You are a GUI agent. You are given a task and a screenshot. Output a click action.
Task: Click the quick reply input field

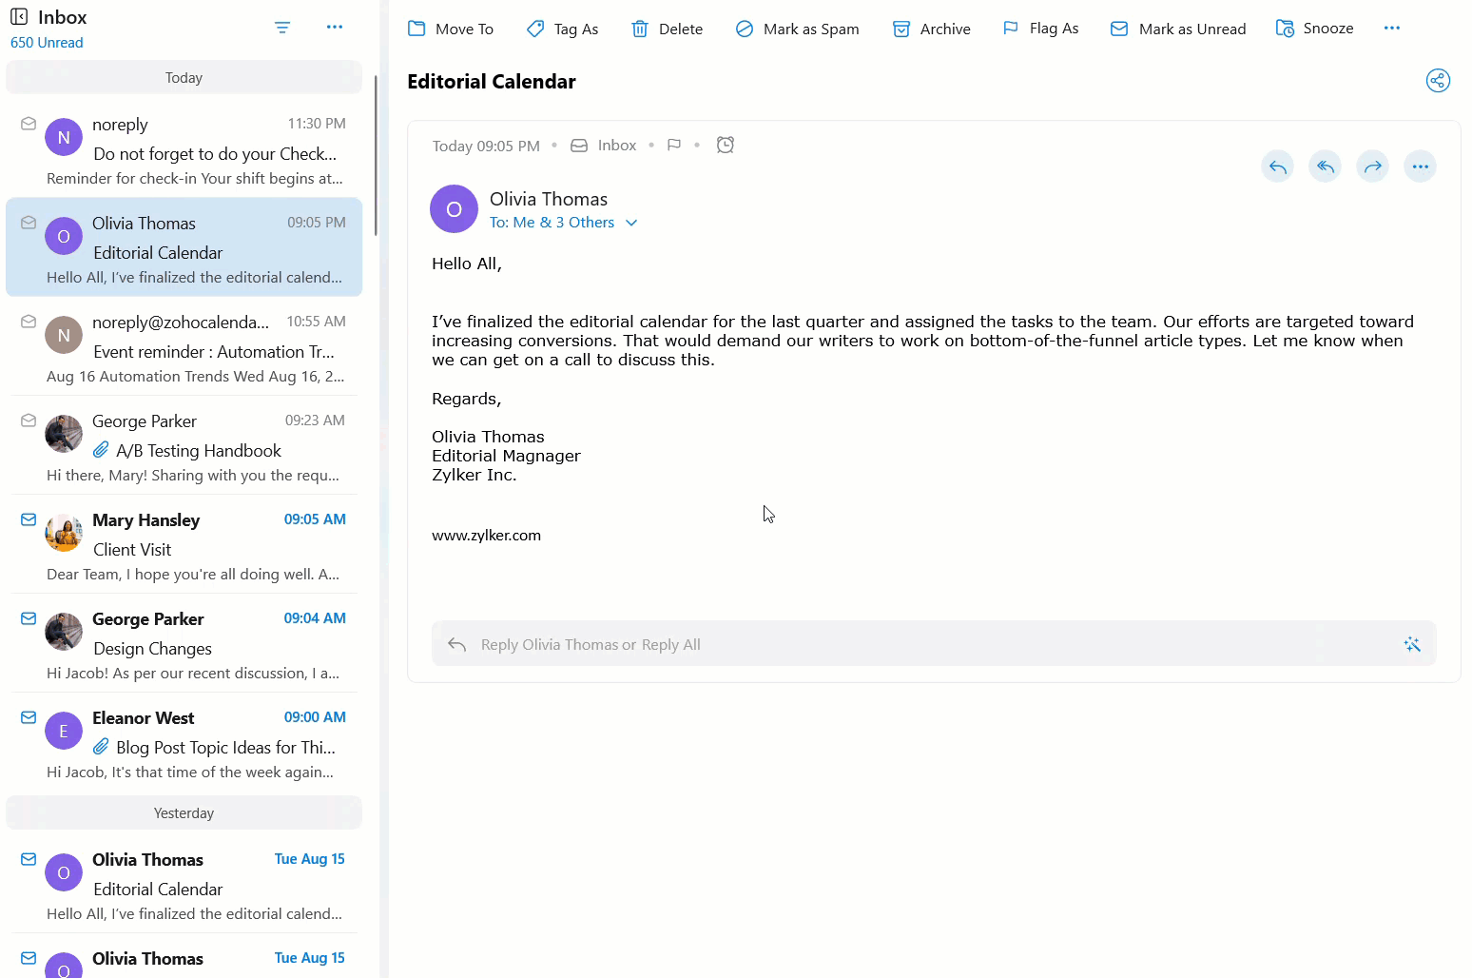tap(934, 644)
